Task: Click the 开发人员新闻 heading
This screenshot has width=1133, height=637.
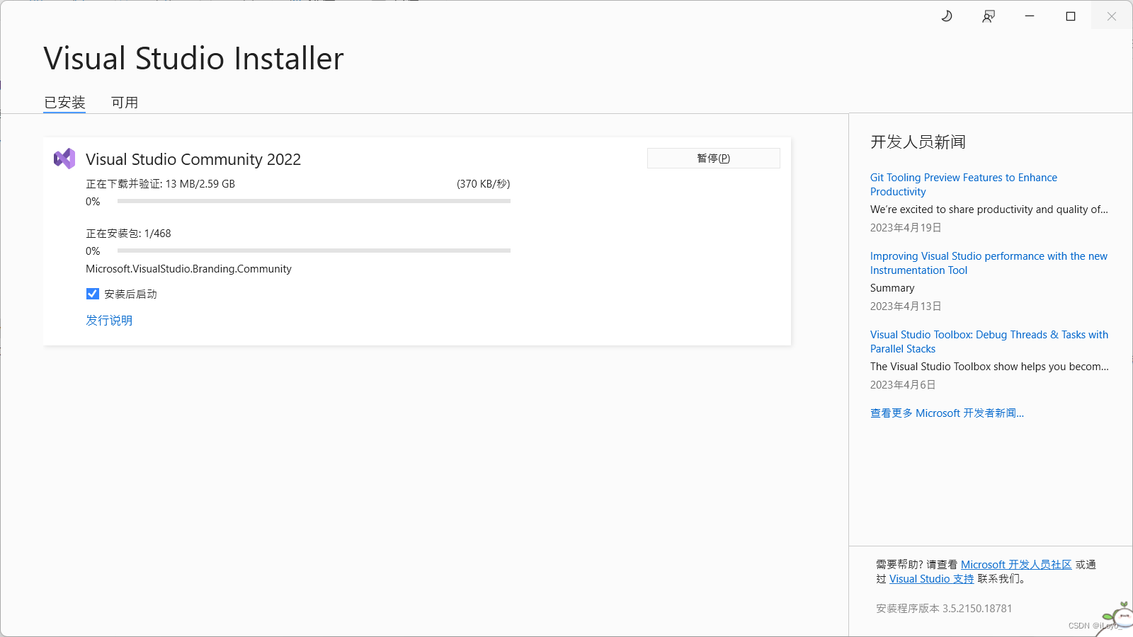Action: click(918, 142)
